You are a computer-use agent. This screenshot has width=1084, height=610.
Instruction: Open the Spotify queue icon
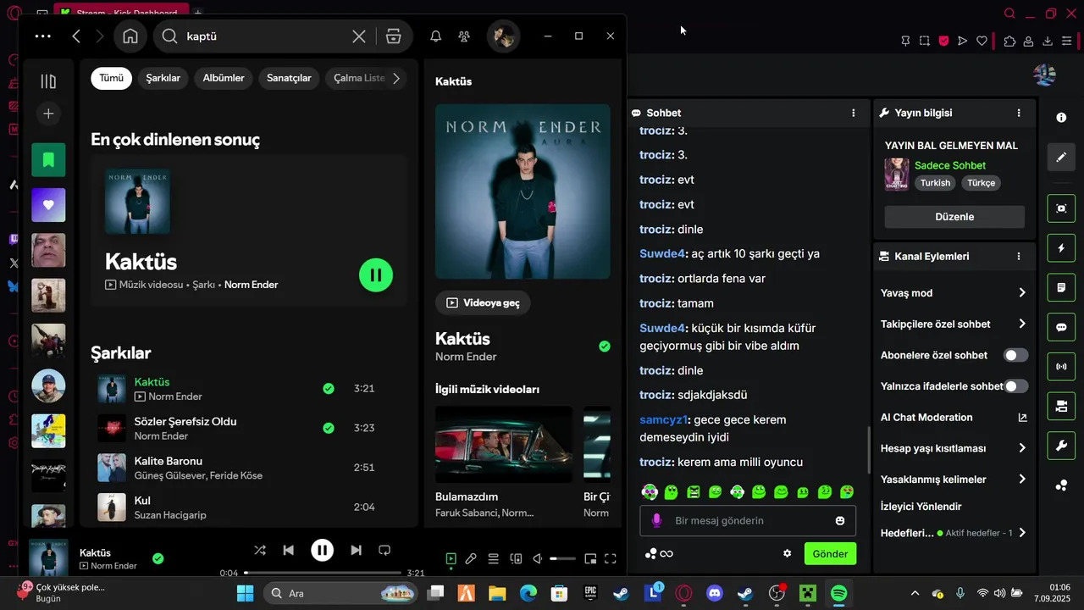[x=493, y=558]
